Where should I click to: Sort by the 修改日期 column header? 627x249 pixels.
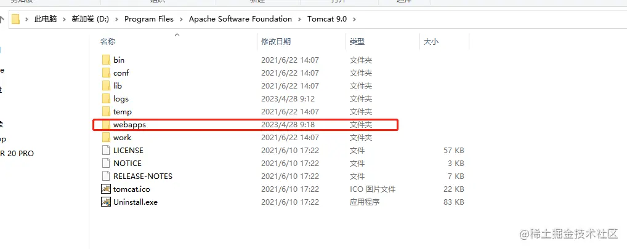[x=276, y=42]
